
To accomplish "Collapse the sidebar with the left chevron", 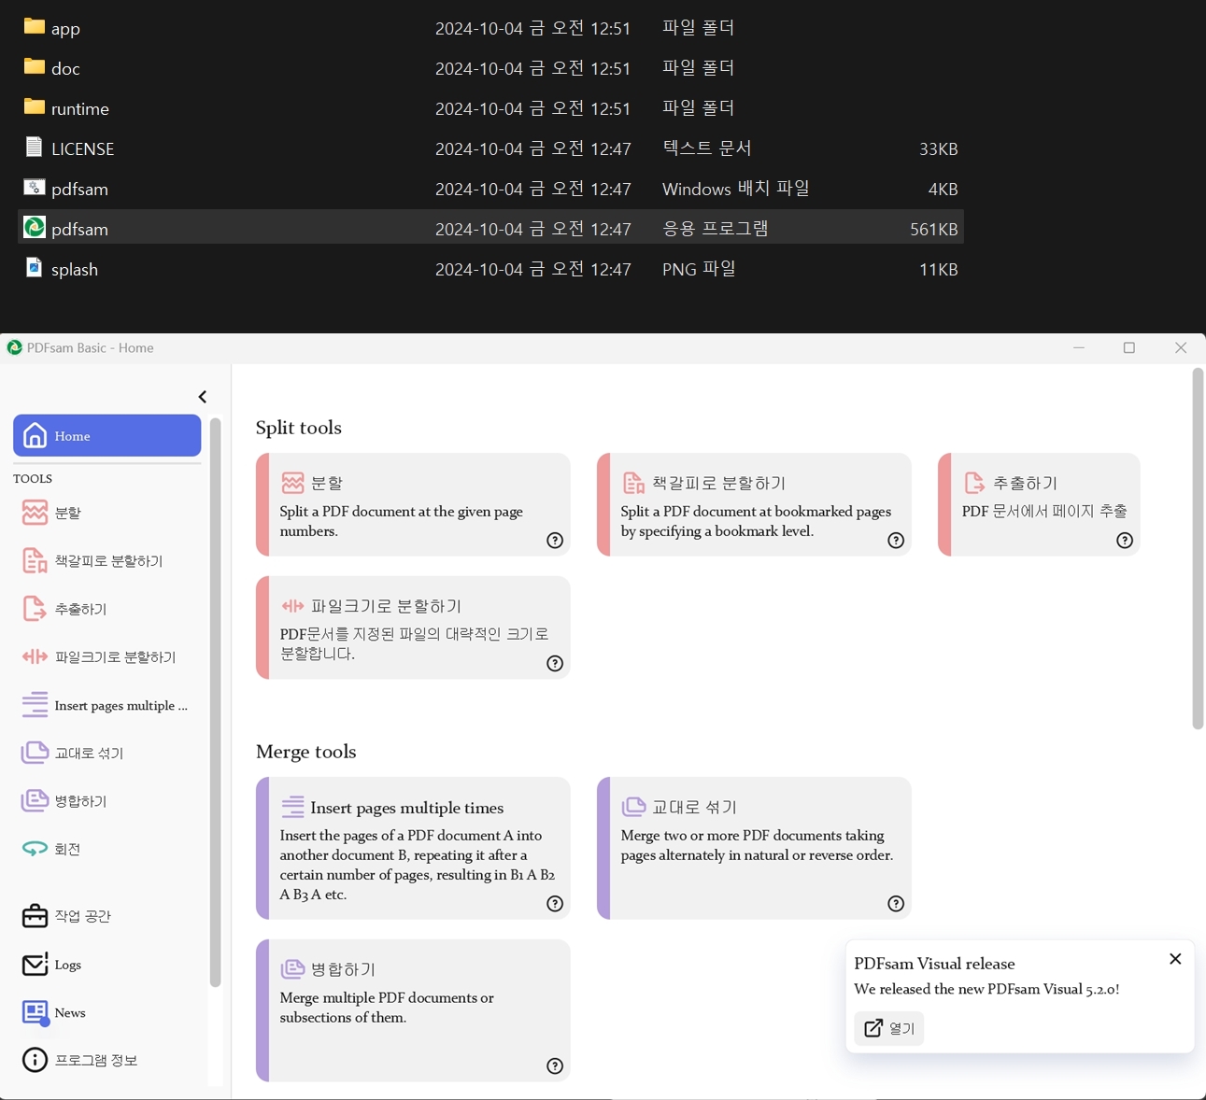I will 203,397.
